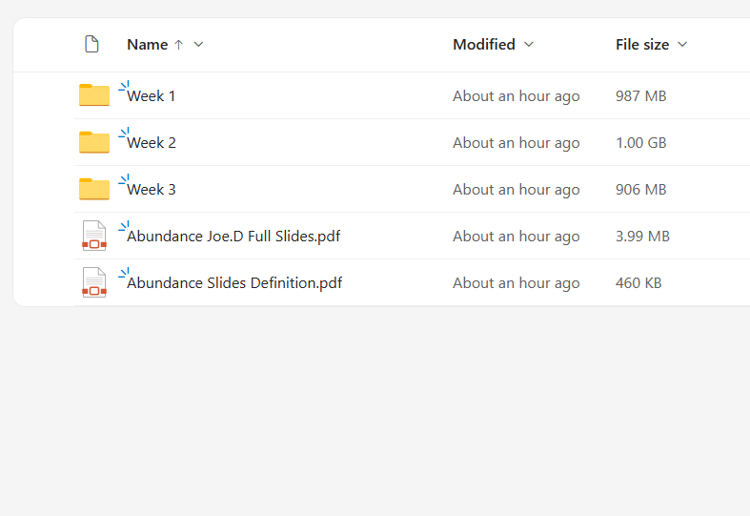Click the new-item sparkle badge on Week 1
The width and height of the screenshot is (750, 516).
coord(124,86)
